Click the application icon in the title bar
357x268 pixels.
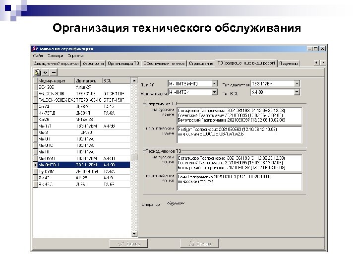click(35, 49)
